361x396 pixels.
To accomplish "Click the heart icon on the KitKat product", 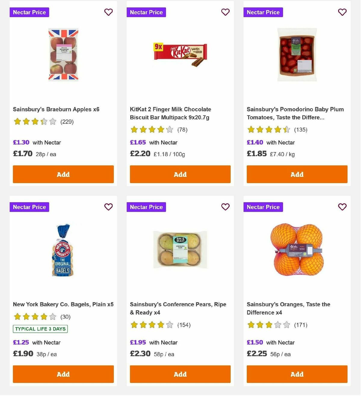I will coord(225,12).
